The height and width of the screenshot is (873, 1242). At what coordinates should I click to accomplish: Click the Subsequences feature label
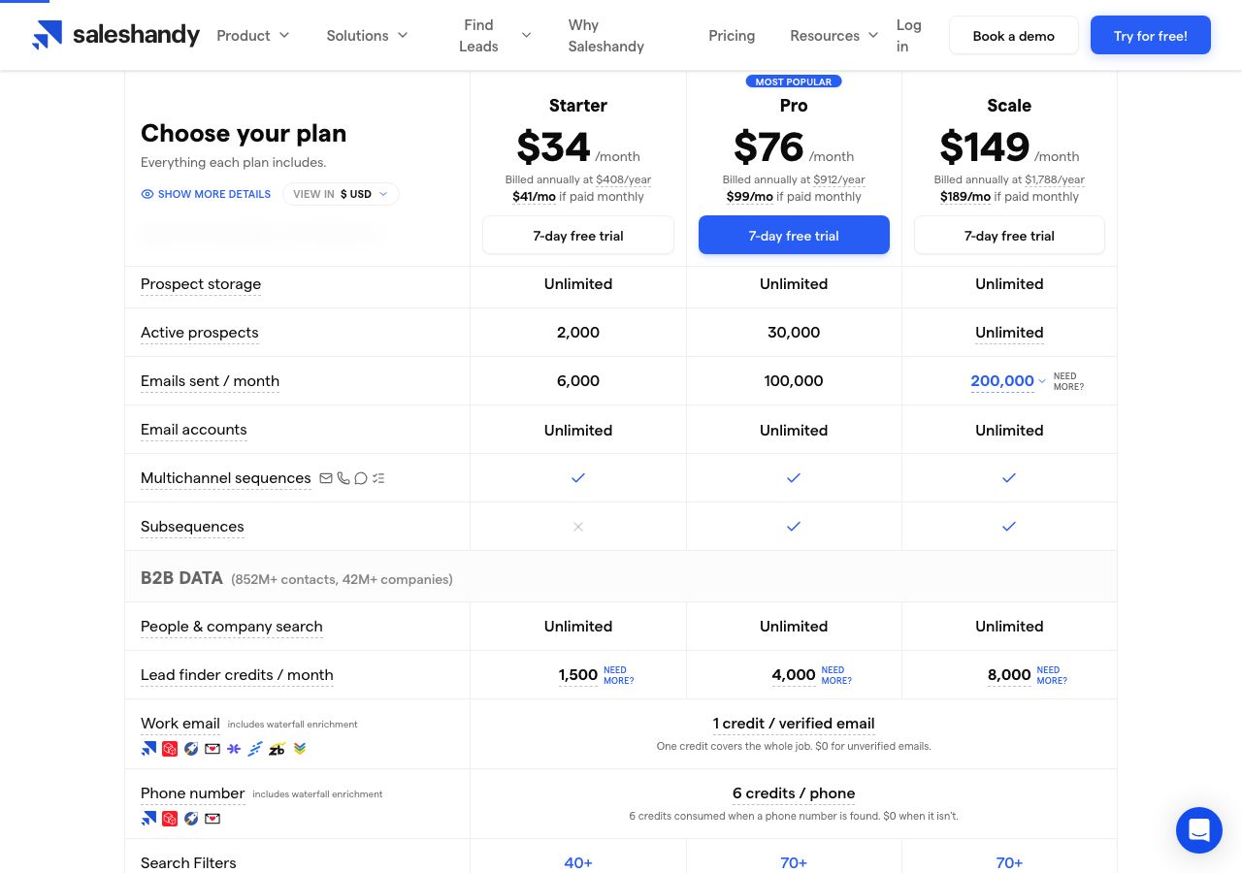(x=192, y=527)
